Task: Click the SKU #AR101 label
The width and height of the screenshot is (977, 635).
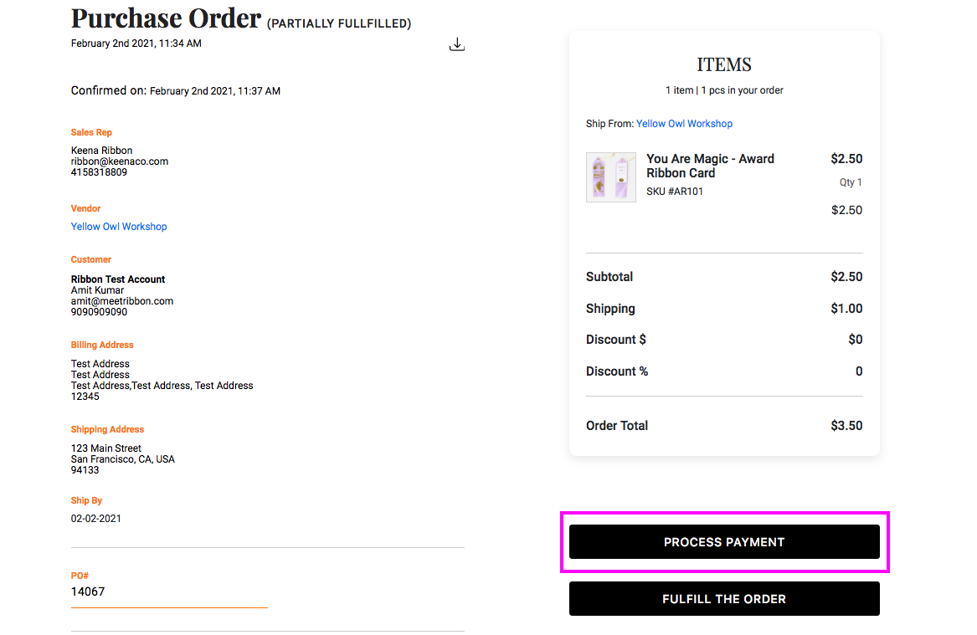Action: coord(675,192)
